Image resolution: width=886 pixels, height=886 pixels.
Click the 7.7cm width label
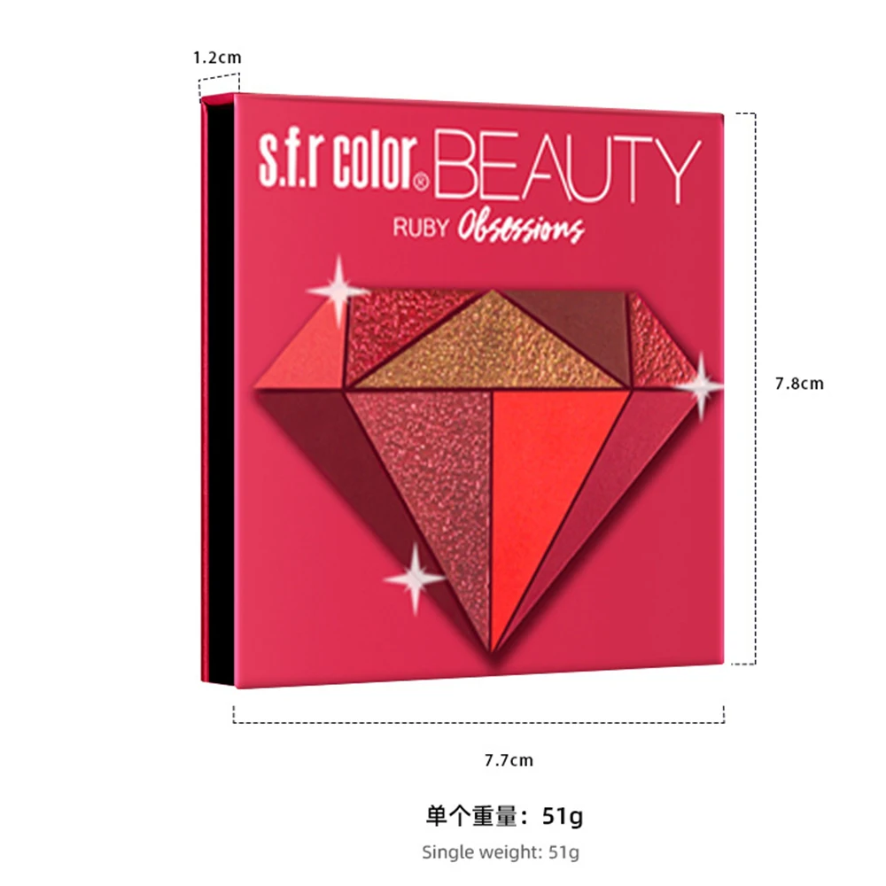point(509,760)
